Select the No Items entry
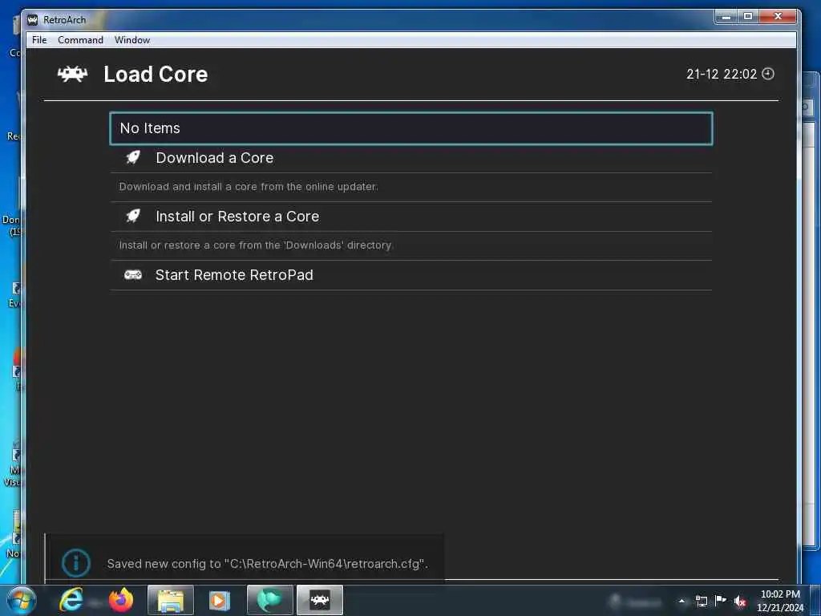Image resolution: width=821 pixels, height=616 pixels. [x=411, y=128]
